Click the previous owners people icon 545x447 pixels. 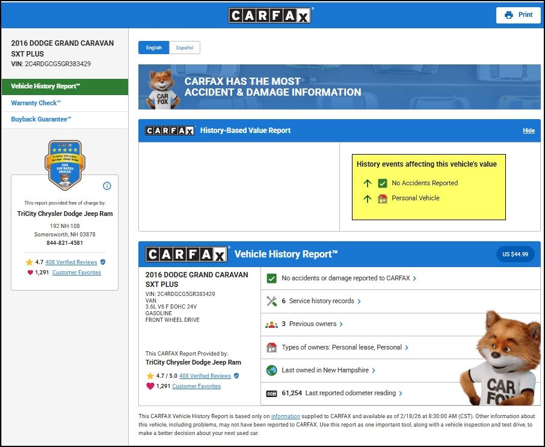271,324
